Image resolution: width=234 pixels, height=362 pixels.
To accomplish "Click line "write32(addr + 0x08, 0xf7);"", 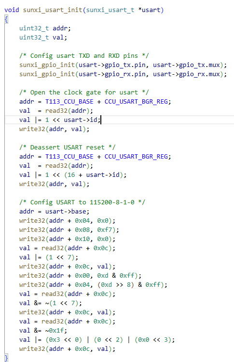I will pos(69,230).
